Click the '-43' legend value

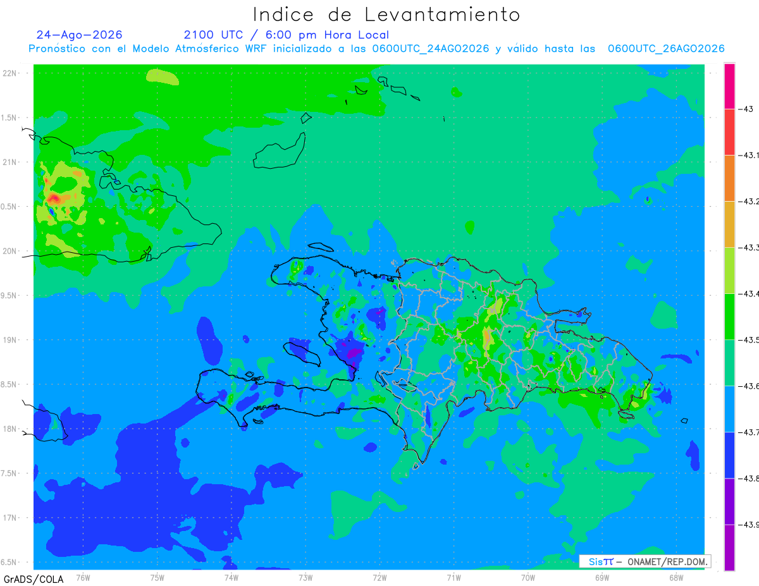coord(745,109)
